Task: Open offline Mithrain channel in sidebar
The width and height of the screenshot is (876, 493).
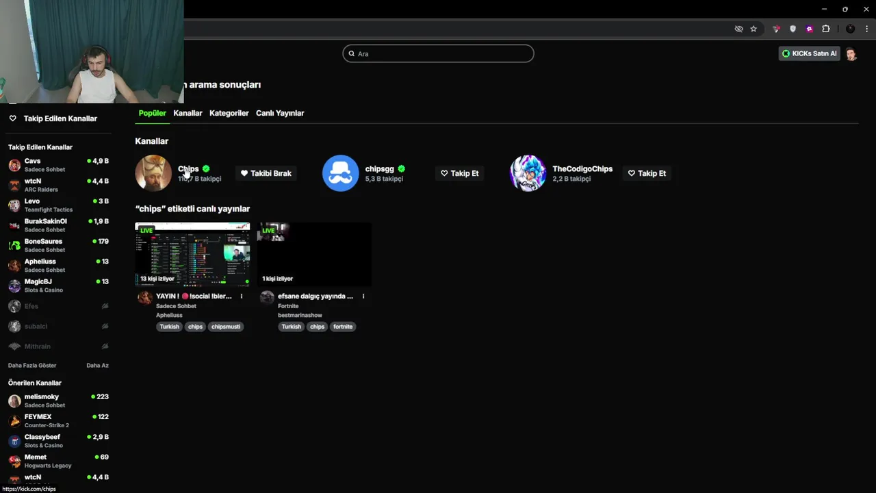Action: pos(59,346)
